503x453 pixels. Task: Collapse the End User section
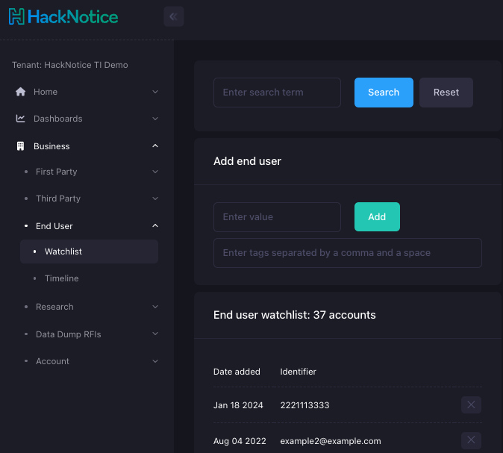tap(155, 226)
